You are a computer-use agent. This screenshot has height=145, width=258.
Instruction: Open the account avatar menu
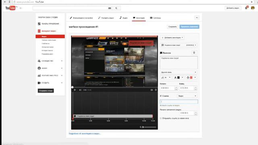coord(253,8)
